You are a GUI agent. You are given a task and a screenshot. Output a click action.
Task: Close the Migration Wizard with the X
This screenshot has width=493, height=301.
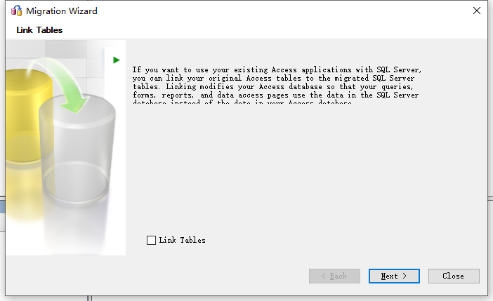477,11
